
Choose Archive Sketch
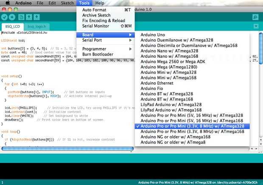pyautogui.click(x=106, y=15)
